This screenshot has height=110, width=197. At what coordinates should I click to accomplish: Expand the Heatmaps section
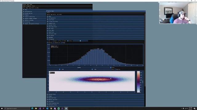point(96,37)
